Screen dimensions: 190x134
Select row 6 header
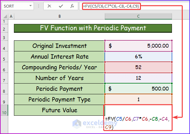[x=4, y=67]
